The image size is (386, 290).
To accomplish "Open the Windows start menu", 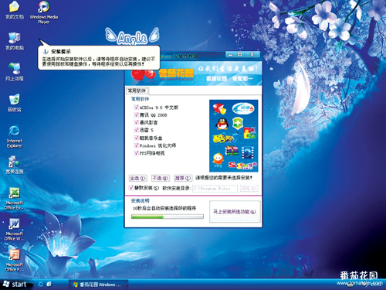I will tap(16, 285).
